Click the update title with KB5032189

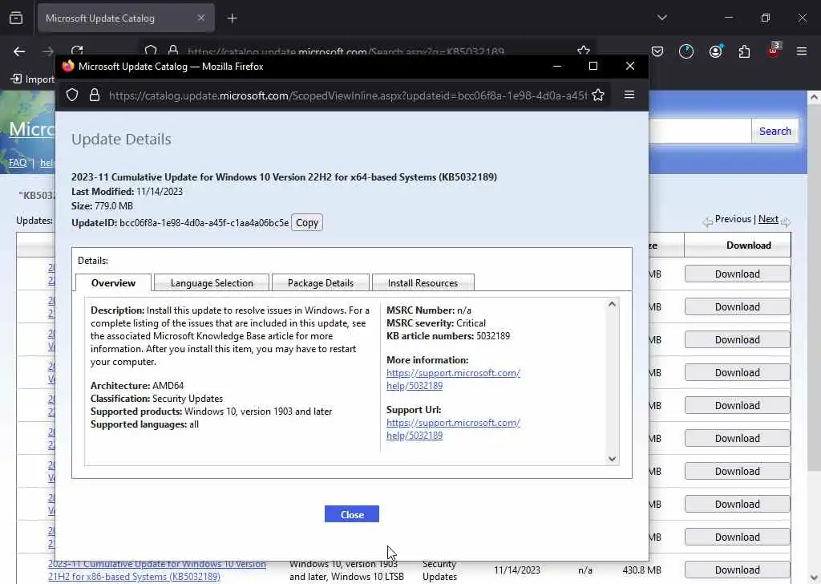click(x=284, y=177)
